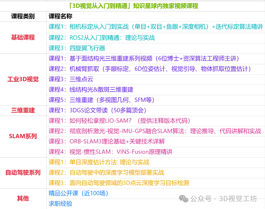Open 课程1 如何轻松拿捏LIO-SAM row

[156, 121]
